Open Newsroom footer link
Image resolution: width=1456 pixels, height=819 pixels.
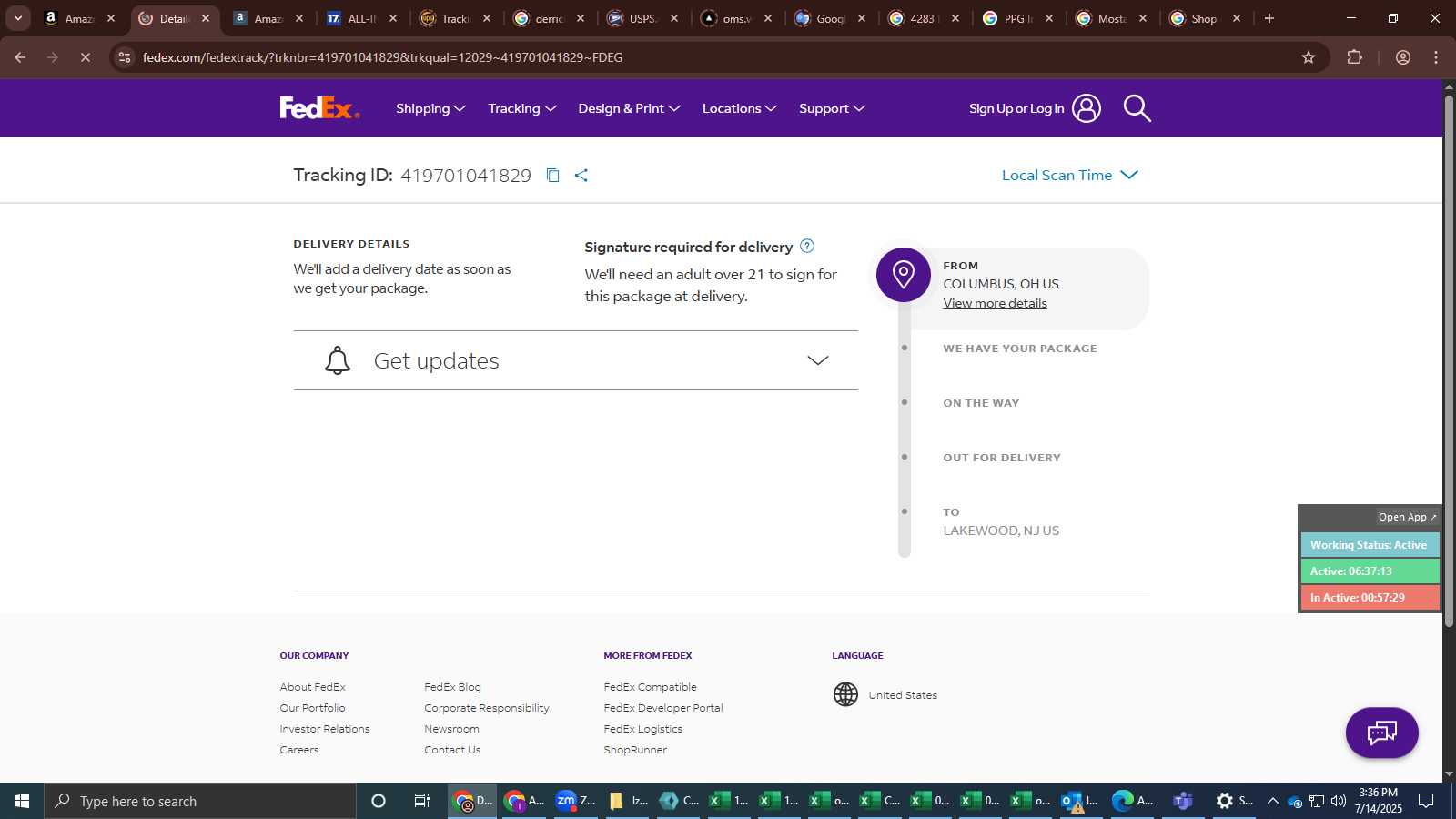click(451, 729)
